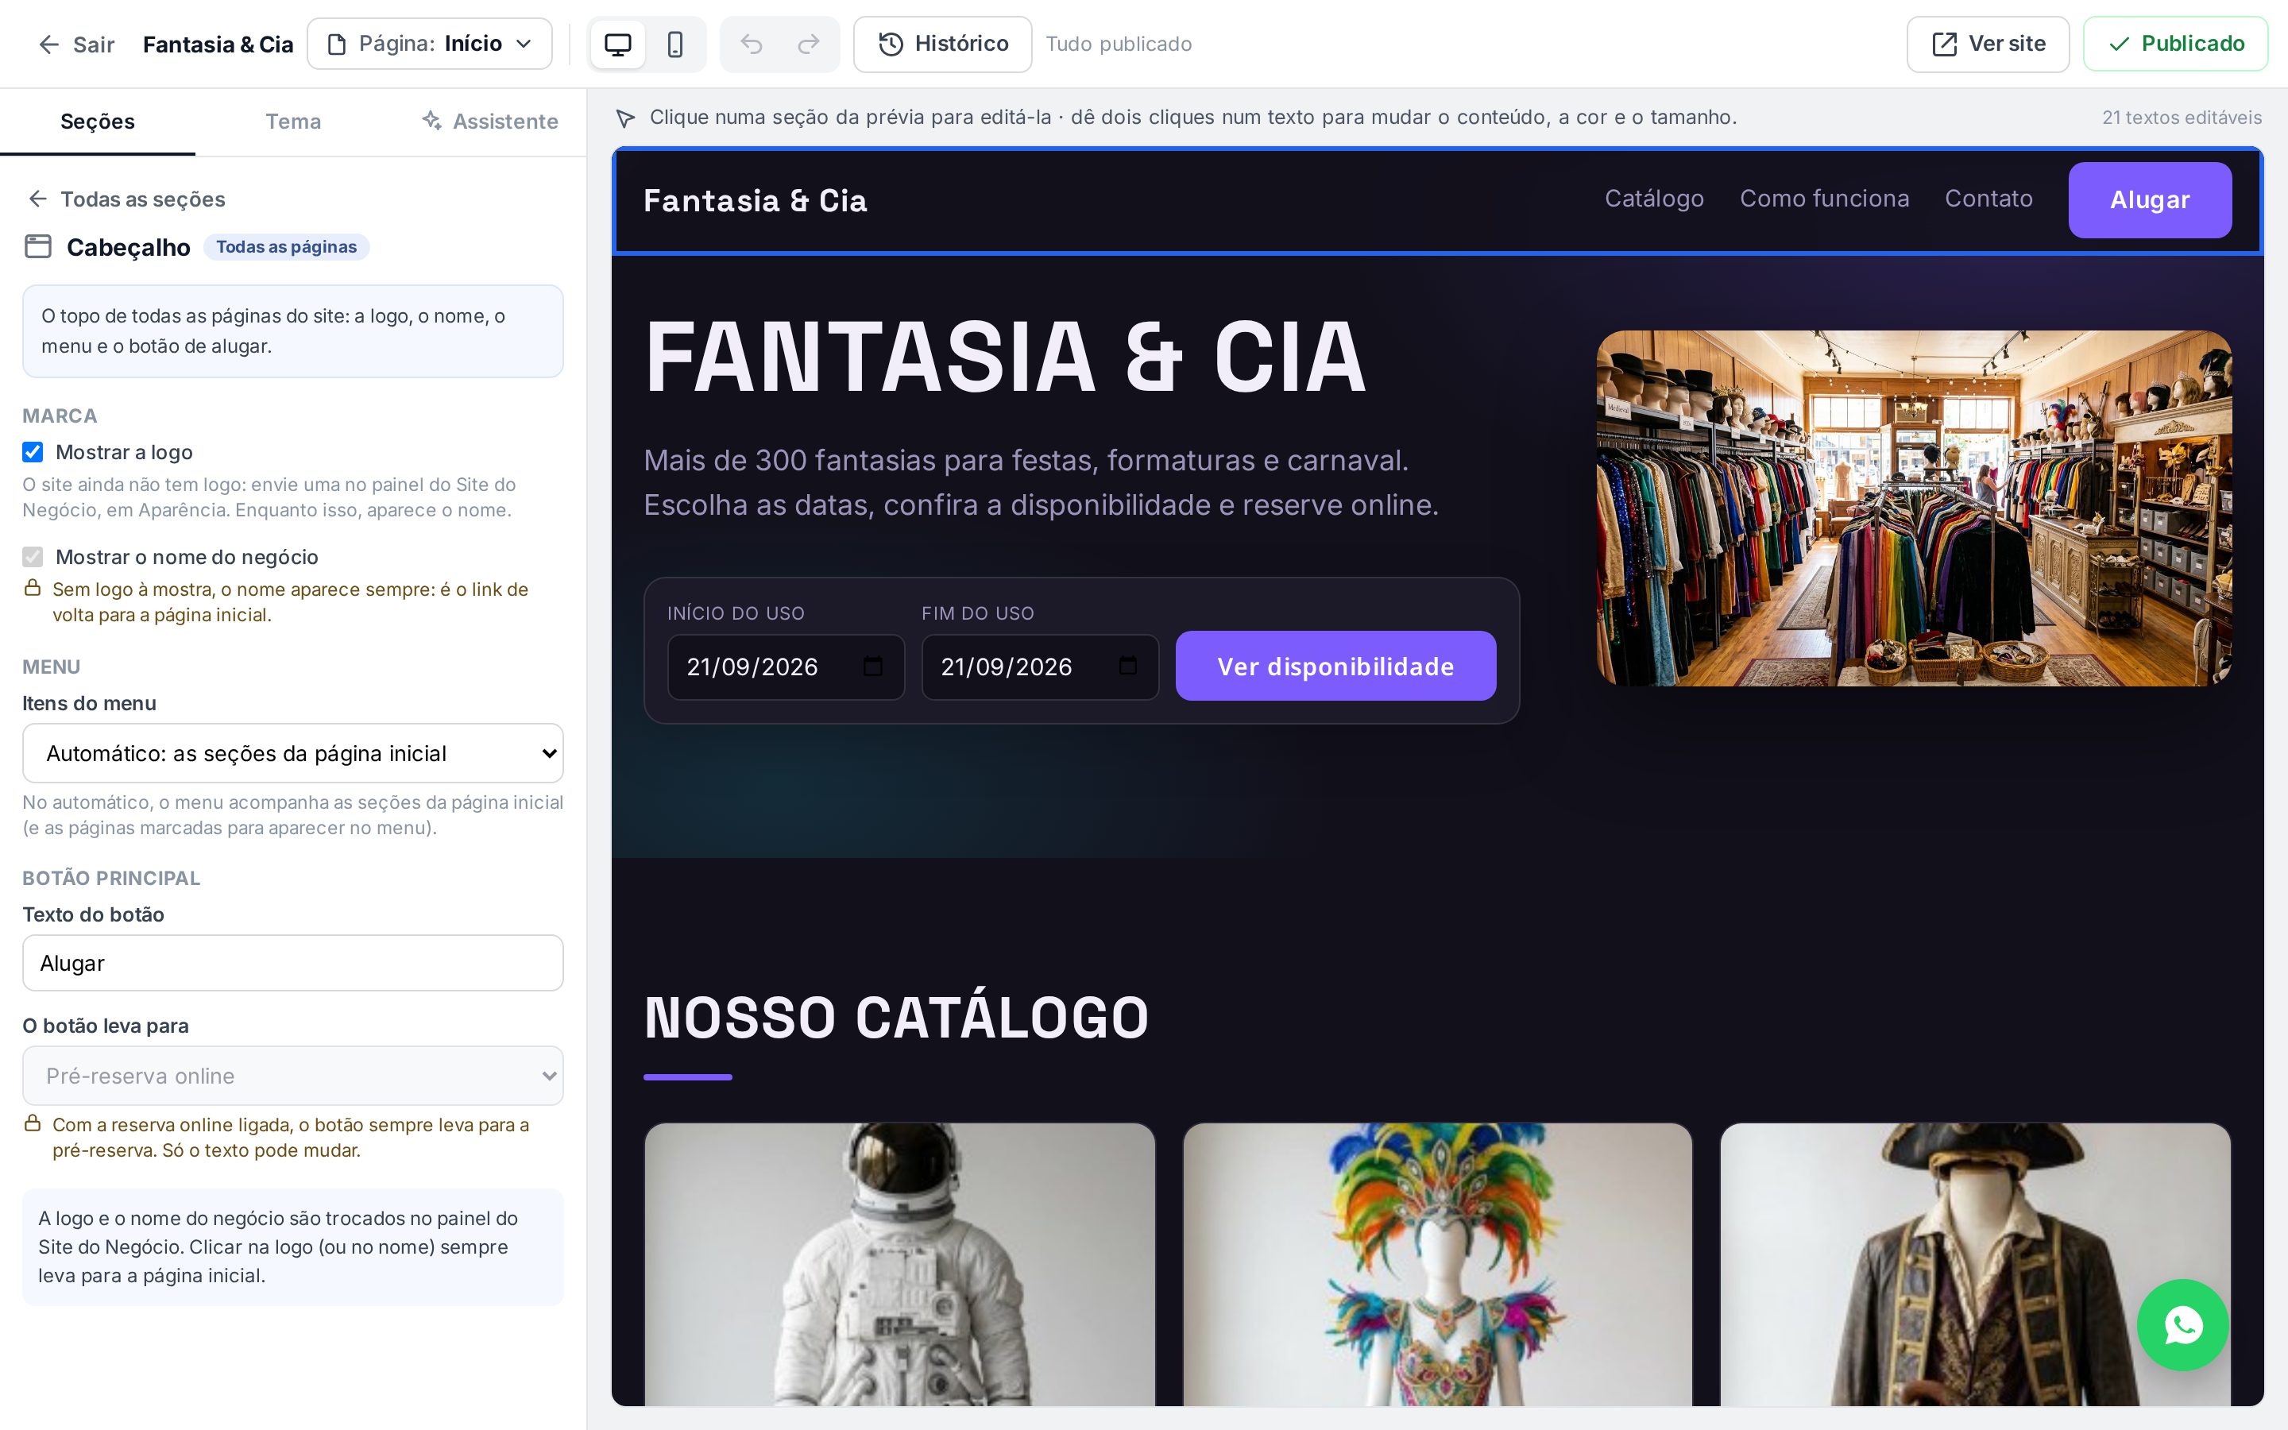Open the O botão leva para dropdown

tap(293, 1076)
